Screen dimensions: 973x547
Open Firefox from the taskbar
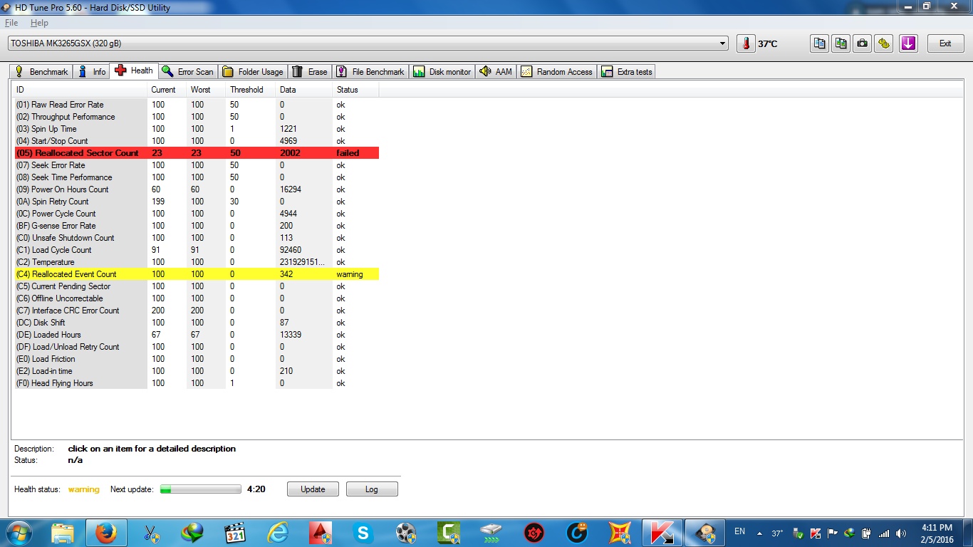106,533
